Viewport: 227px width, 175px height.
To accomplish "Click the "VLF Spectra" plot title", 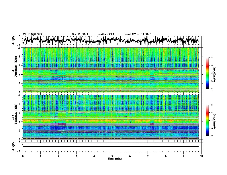I will [x=32, y=34].
